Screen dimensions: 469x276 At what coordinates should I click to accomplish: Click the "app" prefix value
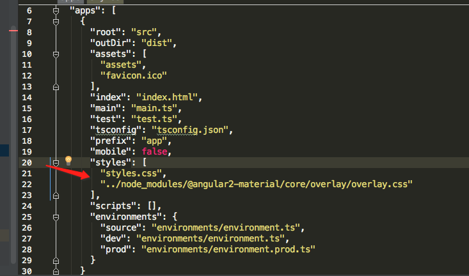154,141
